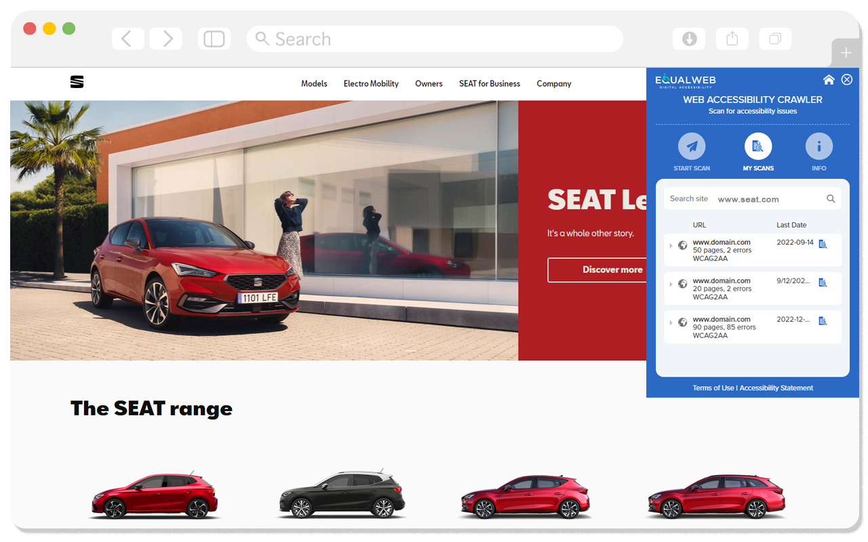Viewport: 868px width, 542px height.
Task: Click into the Search site field showing www.seat.com
Action: [x=753, y=199]
